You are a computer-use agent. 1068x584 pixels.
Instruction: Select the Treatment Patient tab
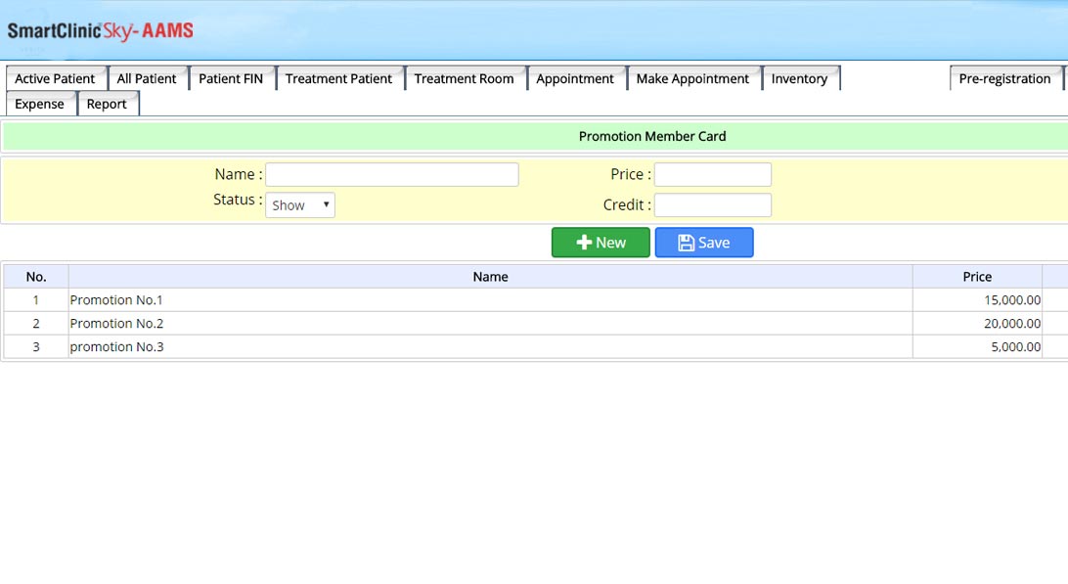(x=338, y=79)
